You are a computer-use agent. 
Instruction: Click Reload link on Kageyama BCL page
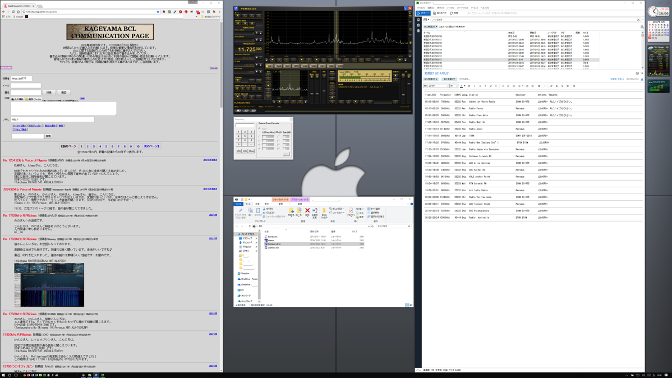[213, 68]
